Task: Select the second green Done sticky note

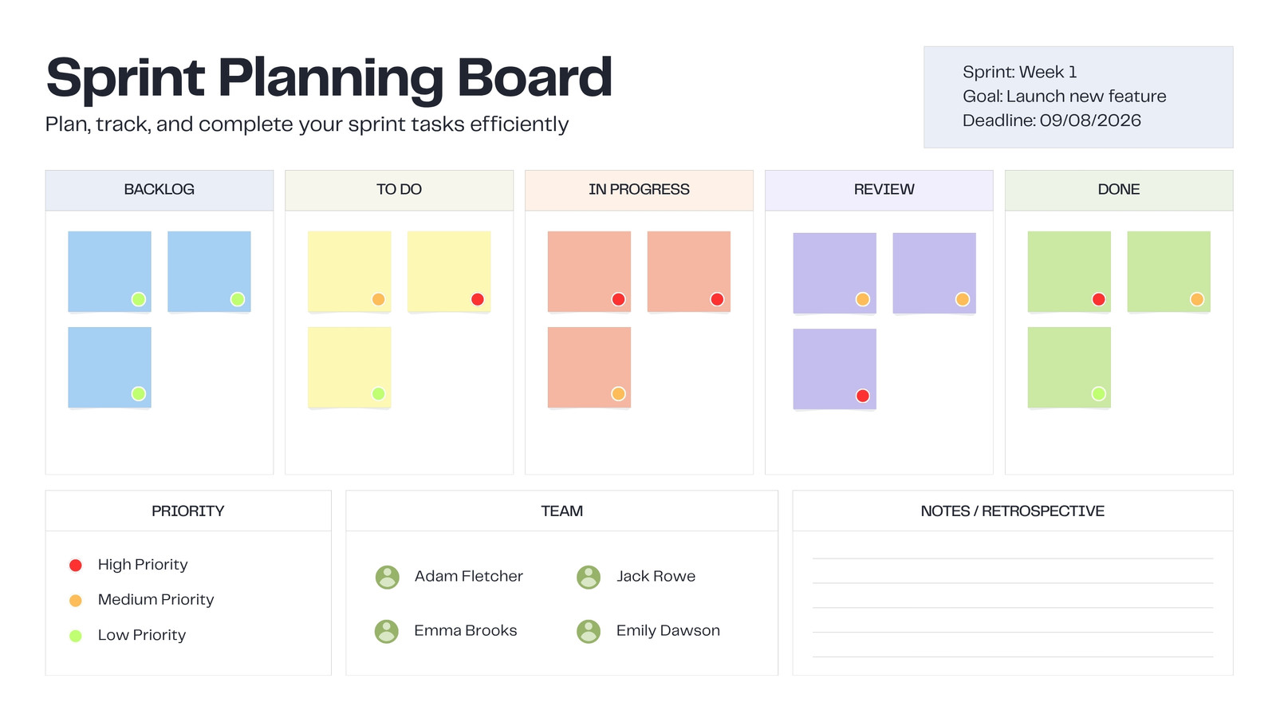Action: pyautogui.click(x=1169, y=272)
